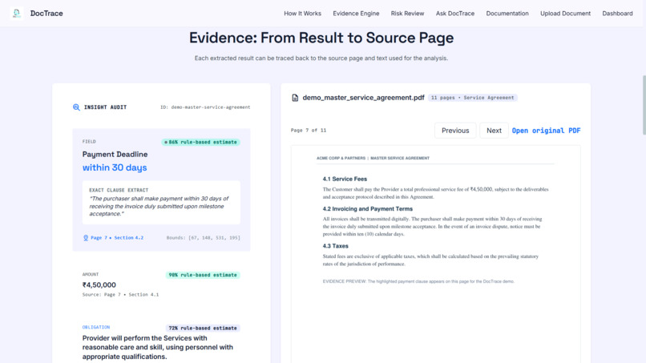Viewport: 646px width, 363px height.
Task: Click the '4.3 Taxes' heading
Action: pyautogui.click(x=335, y=246)
